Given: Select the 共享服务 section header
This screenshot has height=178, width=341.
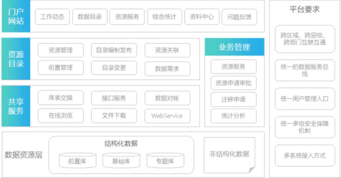Looking at the screenshot, I should coord(16,106).
